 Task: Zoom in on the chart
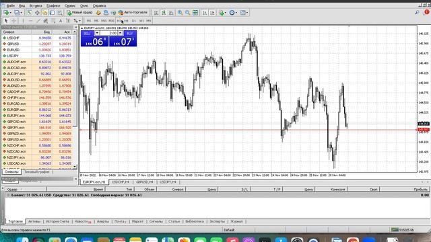tap(180, 13)
